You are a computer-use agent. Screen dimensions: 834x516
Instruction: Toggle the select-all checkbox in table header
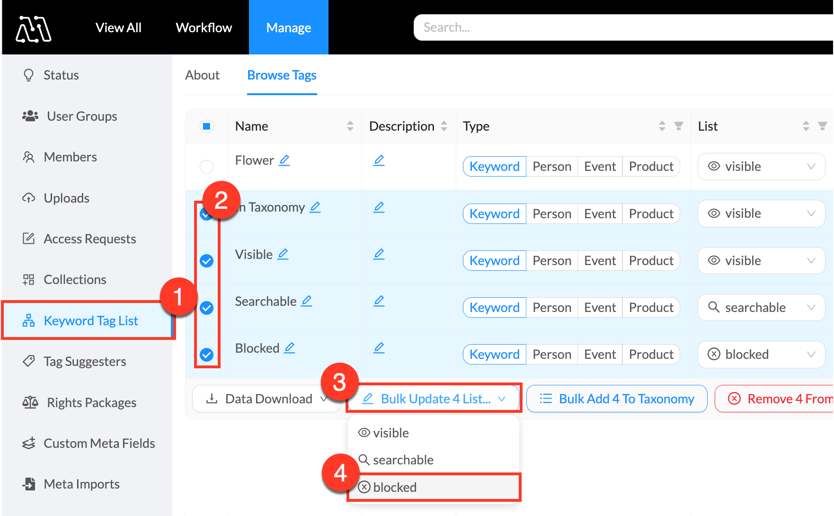[206, 126]
